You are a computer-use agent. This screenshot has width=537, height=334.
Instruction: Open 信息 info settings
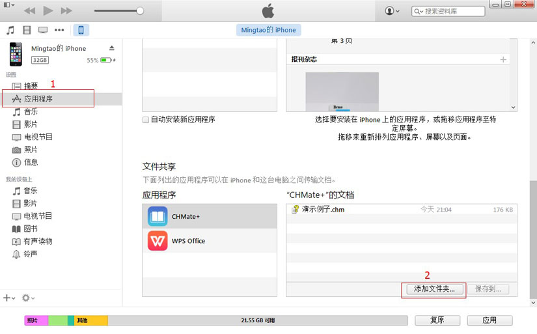(31, 162)
